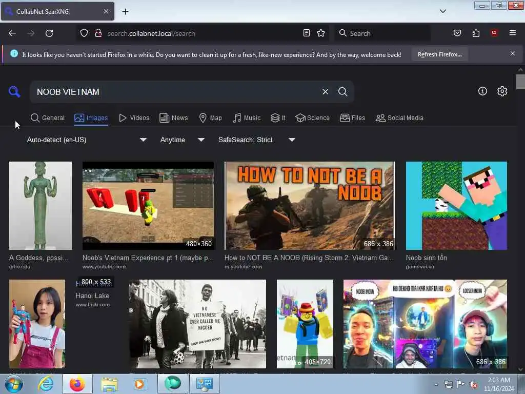Open the Noob sinh tồn pixel game thumbnail
This screenshot has width=525, height=394.
point(456,206)
